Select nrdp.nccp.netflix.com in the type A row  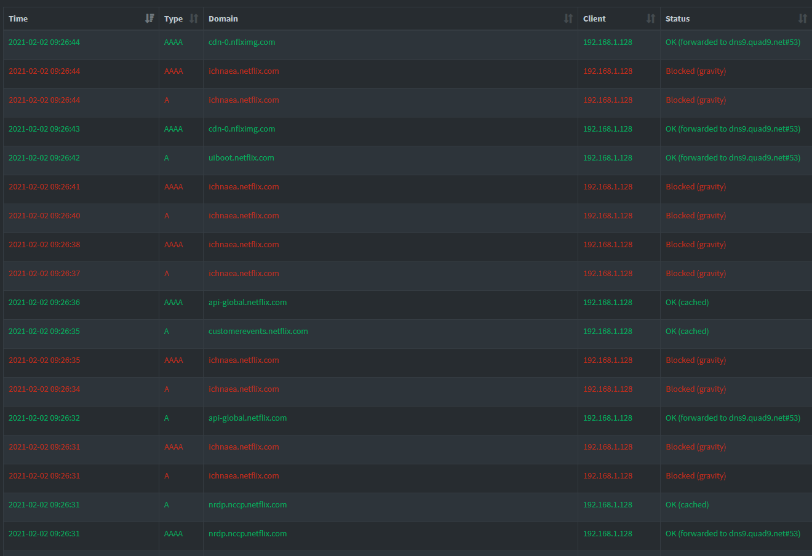pyautogui.click(x=247, y=505)
